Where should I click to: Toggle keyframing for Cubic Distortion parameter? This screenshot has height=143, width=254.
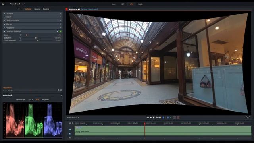(21, 41)
